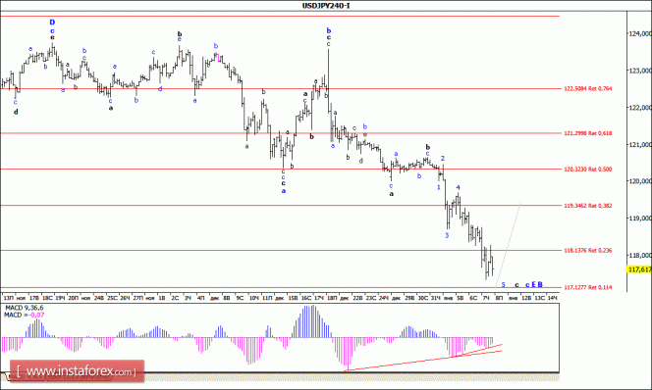Click the 122,5084 Ret 0,764 level label
Viewport: 652px width, 390px height.
point(587,88)
